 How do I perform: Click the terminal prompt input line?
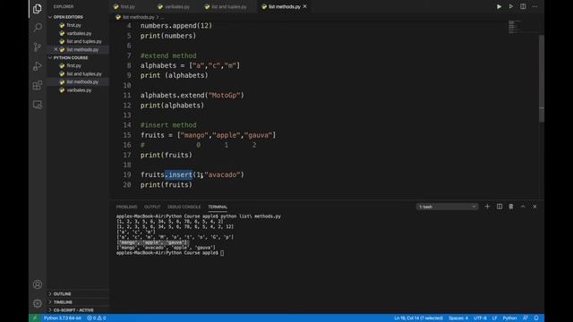click(x=222, y=252)
